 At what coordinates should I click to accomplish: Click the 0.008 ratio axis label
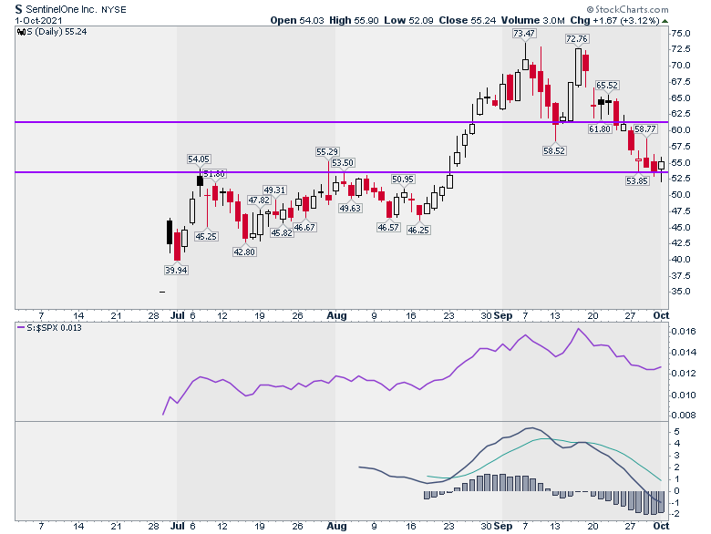coord(684,416)
